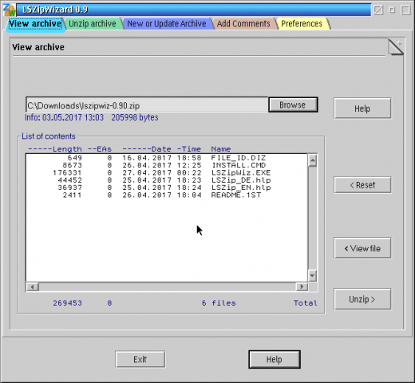Minimize the LSZipWizard window
This screenshot has height=383, width=415.
392,10
